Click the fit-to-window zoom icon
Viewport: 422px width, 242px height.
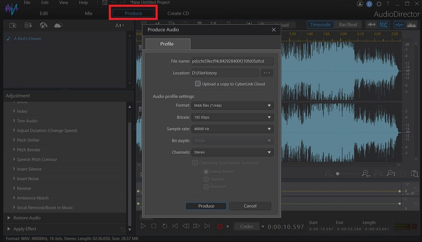point(403,174)
